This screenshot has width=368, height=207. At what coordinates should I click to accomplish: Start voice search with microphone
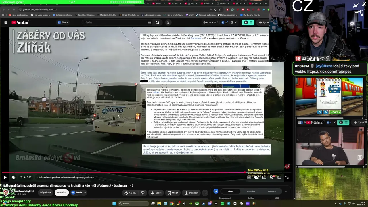point(168,22)
